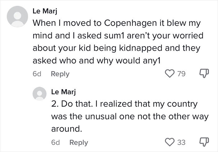218x152 pixels.
Task: Click the text 'asked who and why'
Action: tap(75, 61)
